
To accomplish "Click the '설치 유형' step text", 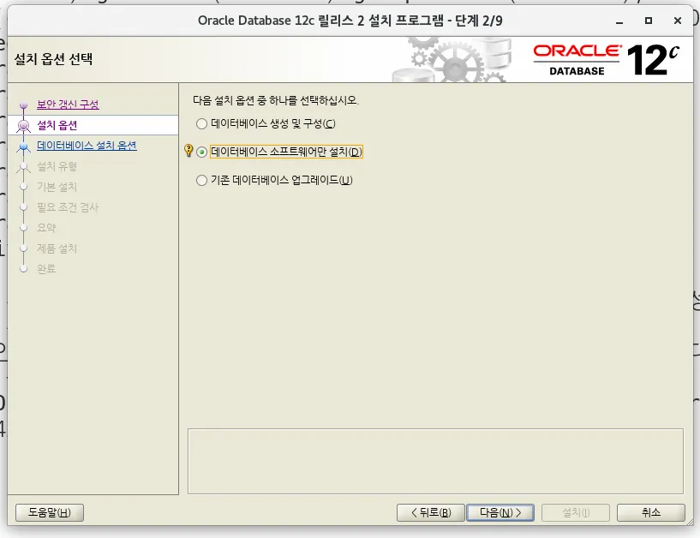I will pyautogui.click(x=57, y=166).
